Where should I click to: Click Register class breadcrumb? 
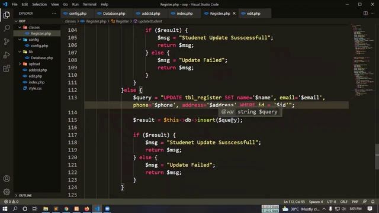122,21
